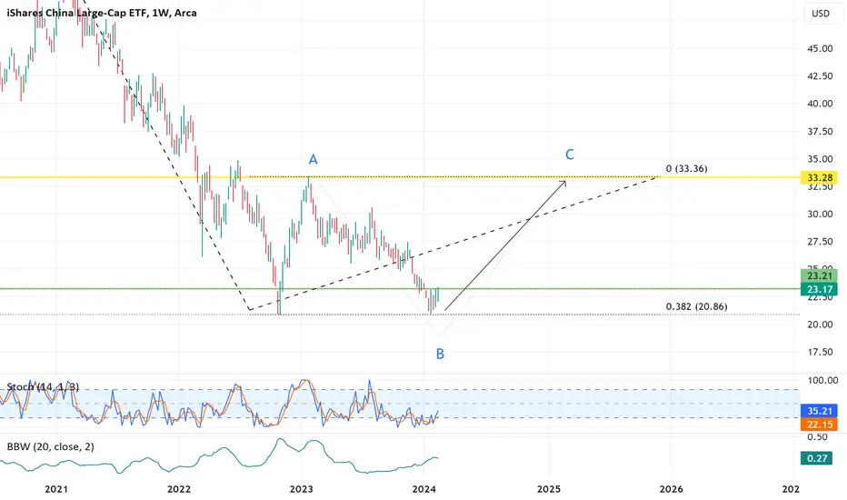Click the 40.00 price axis label
Image resolution: width=847 pixels, height=500 pixels.
point(820,104)
